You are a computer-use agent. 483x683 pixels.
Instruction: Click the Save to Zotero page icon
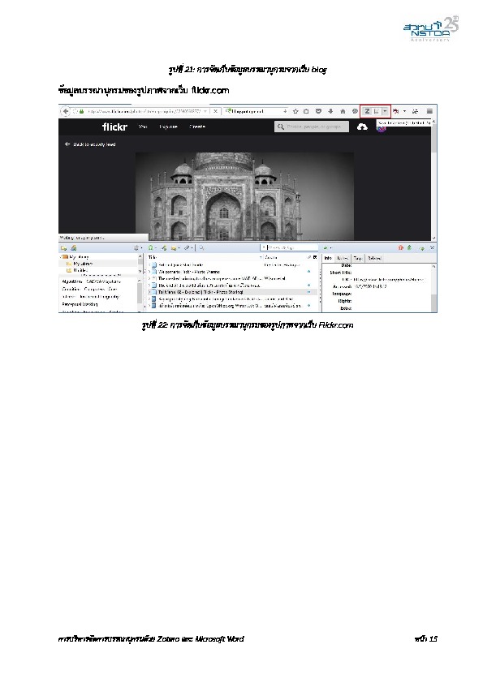[377, 111]
